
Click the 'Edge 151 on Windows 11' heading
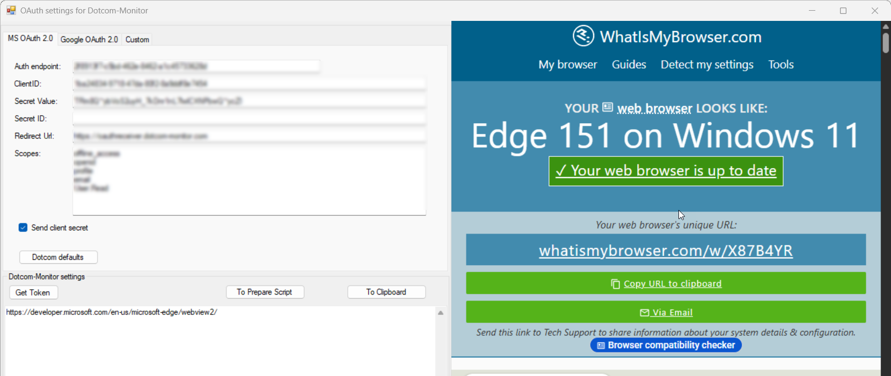click(x=666, y=136)
